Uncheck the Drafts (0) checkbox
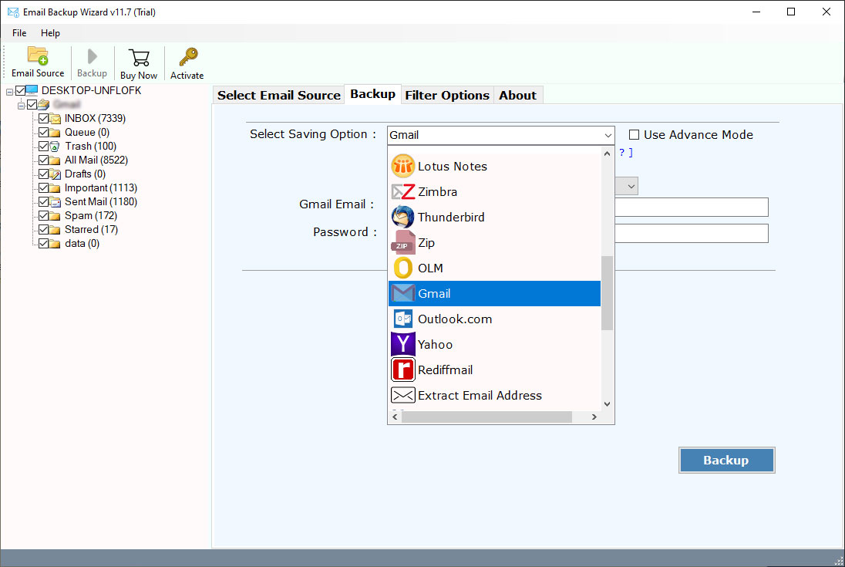845x567 pixels. 44,174
